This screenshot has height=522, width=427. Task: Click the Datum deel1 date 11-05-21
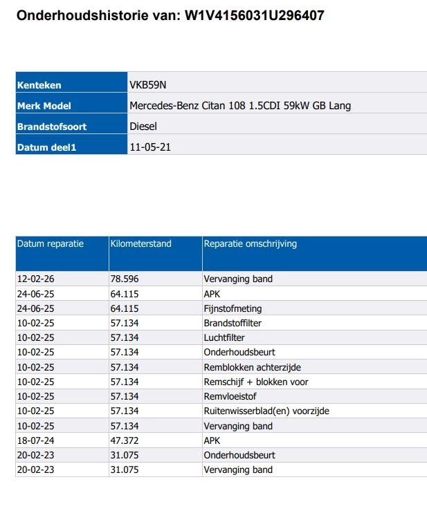pyautogui.click(x=150, y=147)
